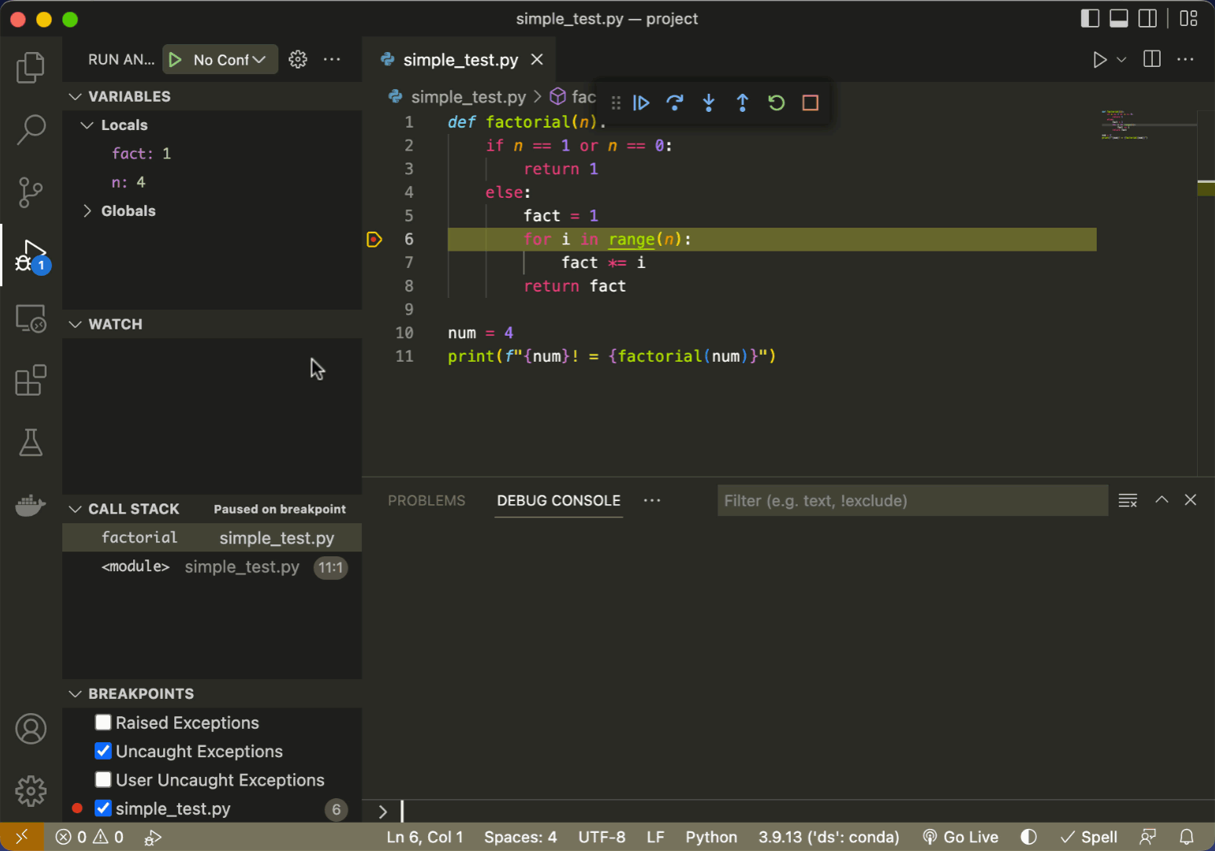The image size is (1215, 851).
Task: Open the Docker view
Action: [x=31, y=505]
